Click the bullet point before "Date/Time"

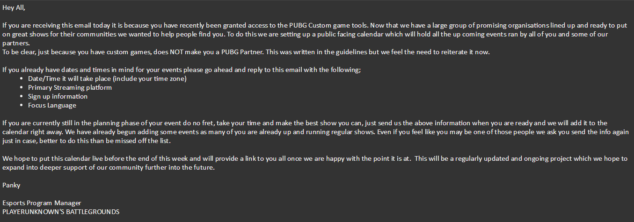click(22, 79)
